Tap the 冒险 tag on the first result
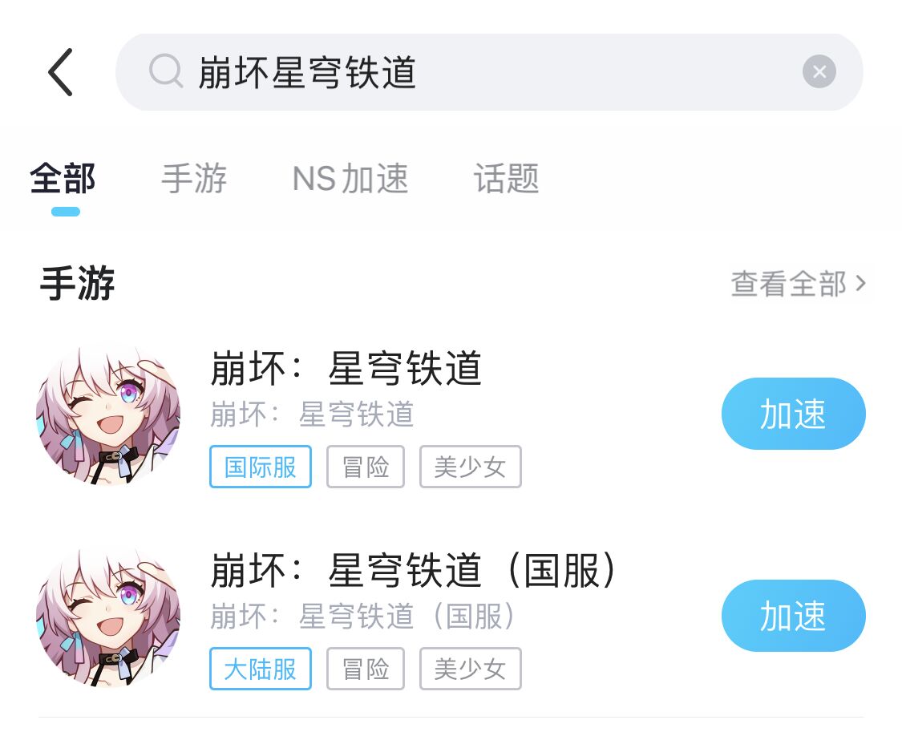 [x=366, y=467]
